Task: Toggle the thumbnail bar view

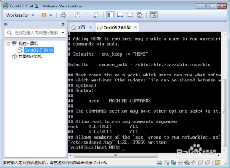Action: (x=120, y=15)
